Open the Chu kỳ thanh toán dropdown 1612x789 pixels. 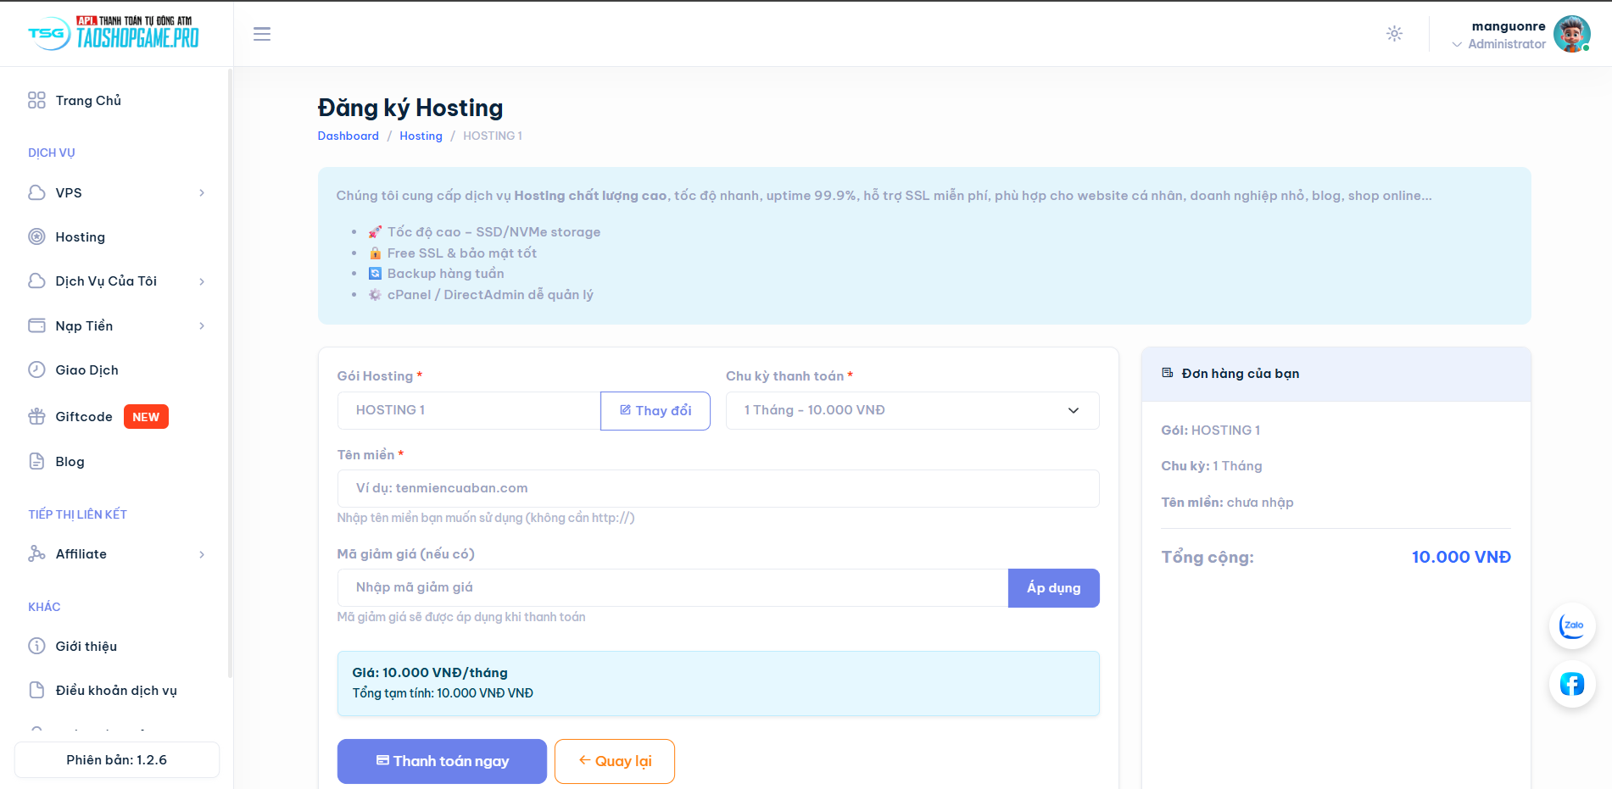912,410
